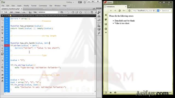Close the Validations tab in Opera
This screenshot has width=175, height=98.
coord(126,7)
